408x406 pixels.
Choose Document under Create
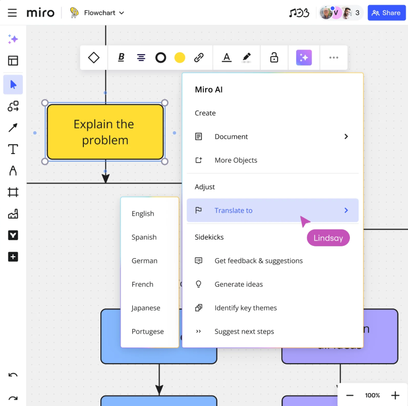pos(272,136)
